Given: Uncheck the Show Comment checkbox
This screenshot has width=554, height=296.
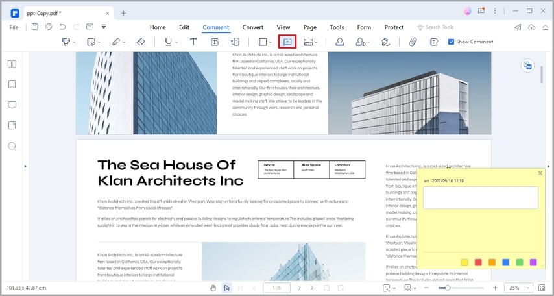Looking at the screenshot, I should click(x=451, y=42).
